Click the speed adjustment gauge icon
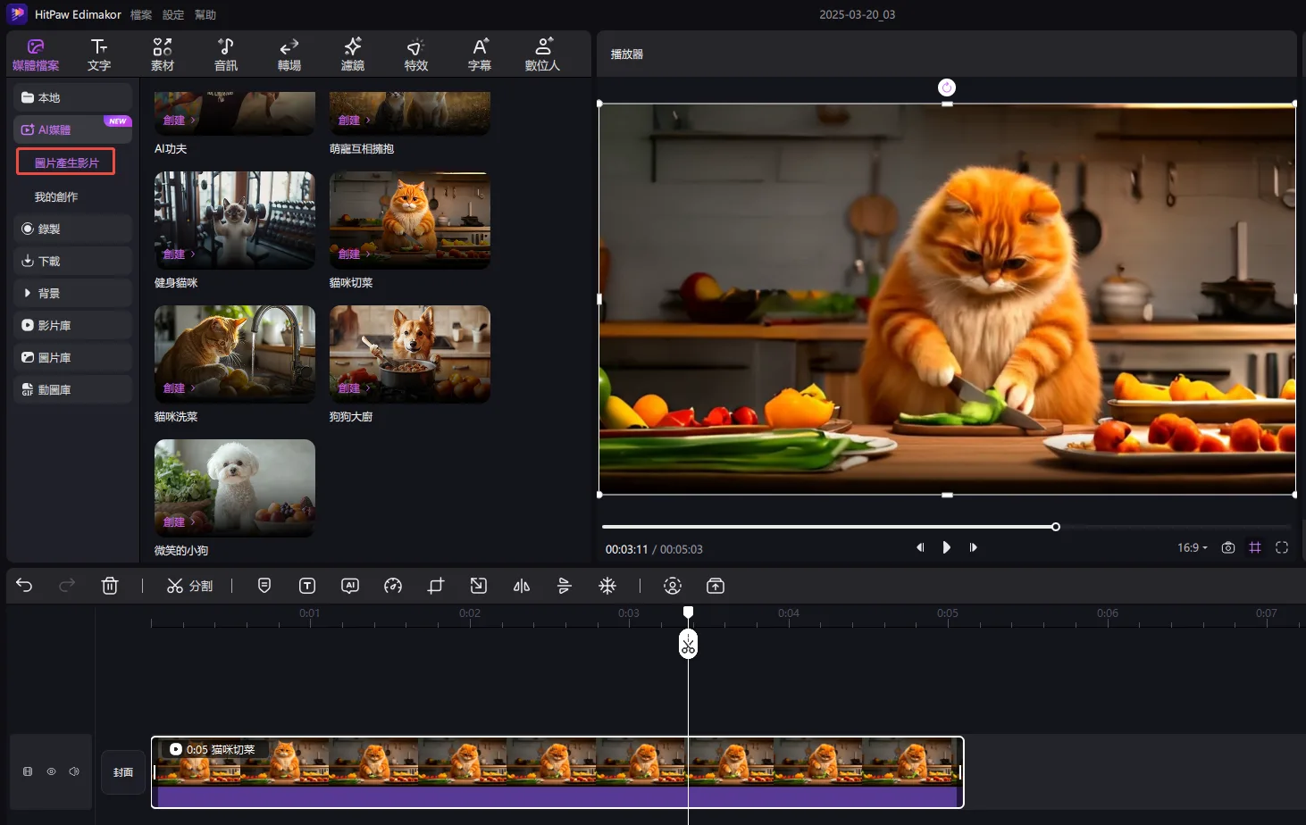Viewport: 1306px width, 825px height. click(393, 586)
